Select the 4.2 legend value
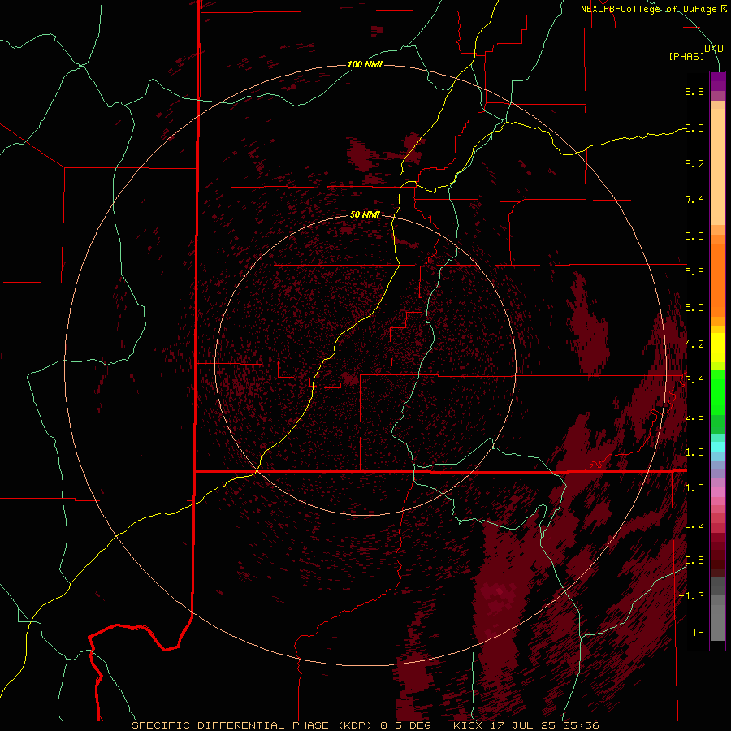This screenshot has width=731, height=731. point(694,344)
